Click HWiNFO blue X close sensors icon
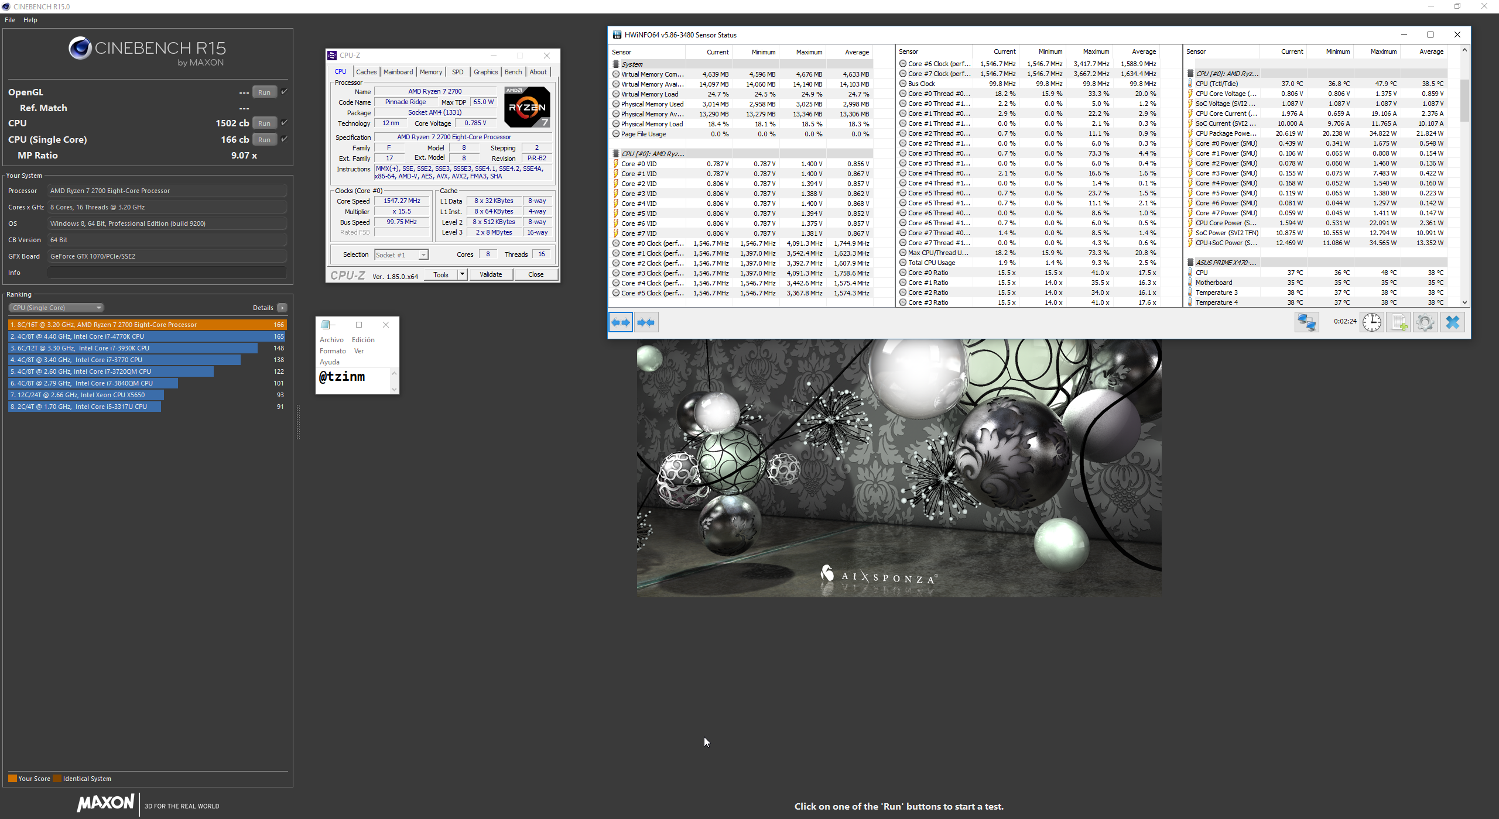Image resolution: width=1499 pixels, height=819 pixels. click(1453, 322)
